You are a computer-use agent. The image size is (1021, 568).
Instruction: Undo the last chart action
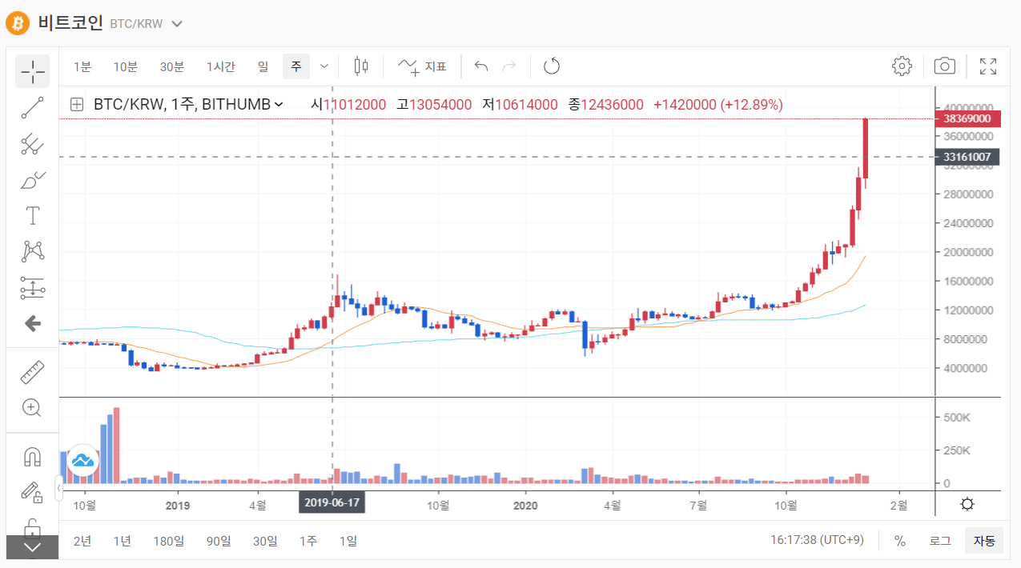tap(481, 66)
